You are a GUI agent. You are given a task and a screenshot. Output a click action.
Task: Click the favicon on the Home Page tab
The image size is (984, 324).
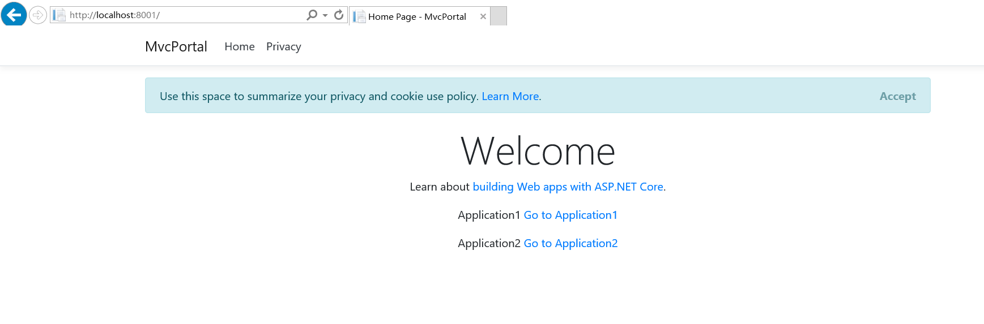(x=359, y=17)
